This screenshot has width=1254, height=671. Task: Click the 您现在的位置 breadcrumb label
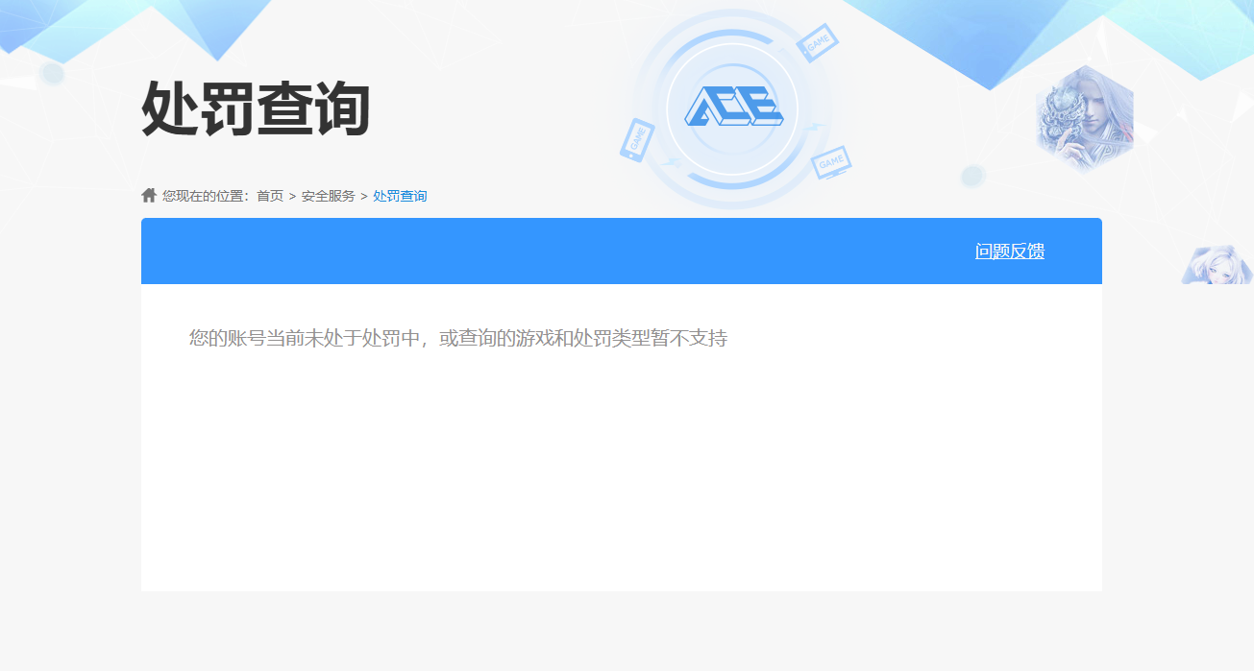pos(206,196)
